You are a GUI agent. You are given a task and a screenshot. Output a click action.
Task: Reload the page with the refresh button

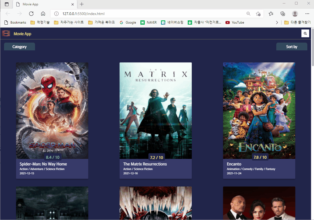pyautogui.click(x=31, y=14)
